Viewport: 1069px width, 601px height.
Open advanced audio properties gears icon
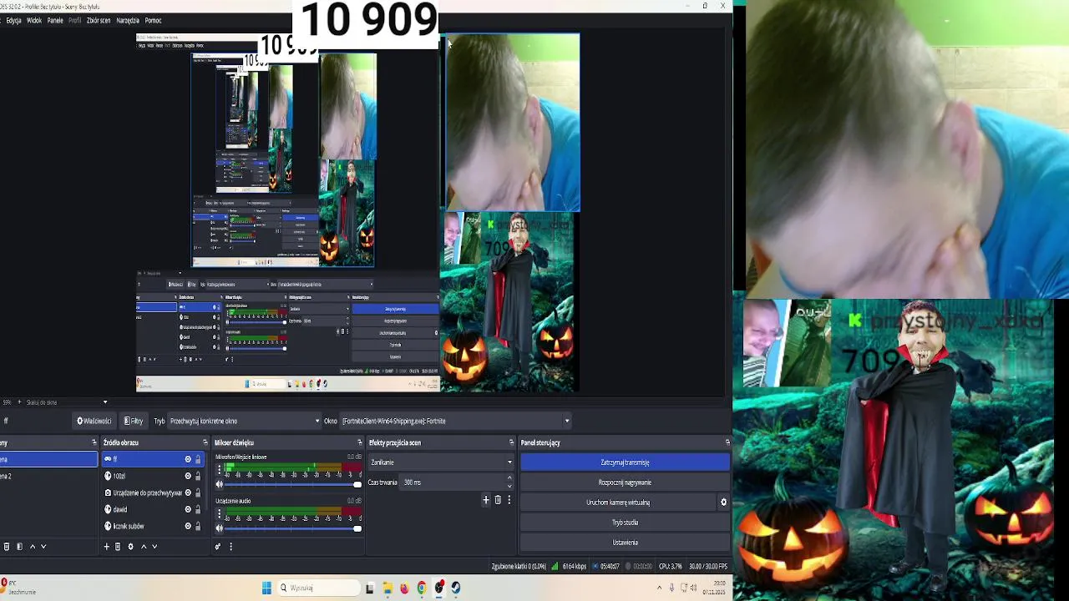(218, 547)
